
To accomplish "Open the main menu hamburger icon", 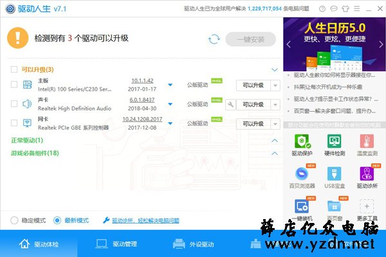I will coord(356,9).
